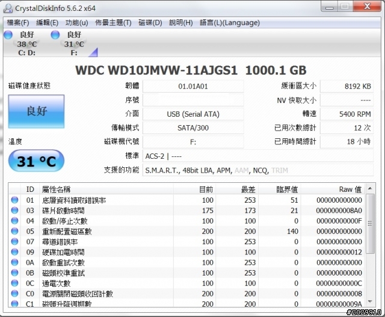Click the status orb of attribute 04
The width and height of the screenshot is (385, 317).
[14, 221]
